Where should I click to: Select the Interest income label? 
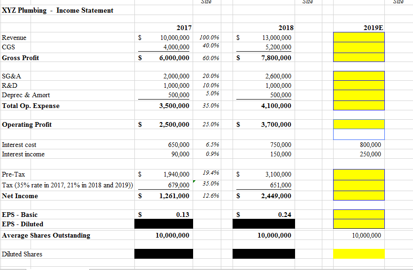pos(23,154)
